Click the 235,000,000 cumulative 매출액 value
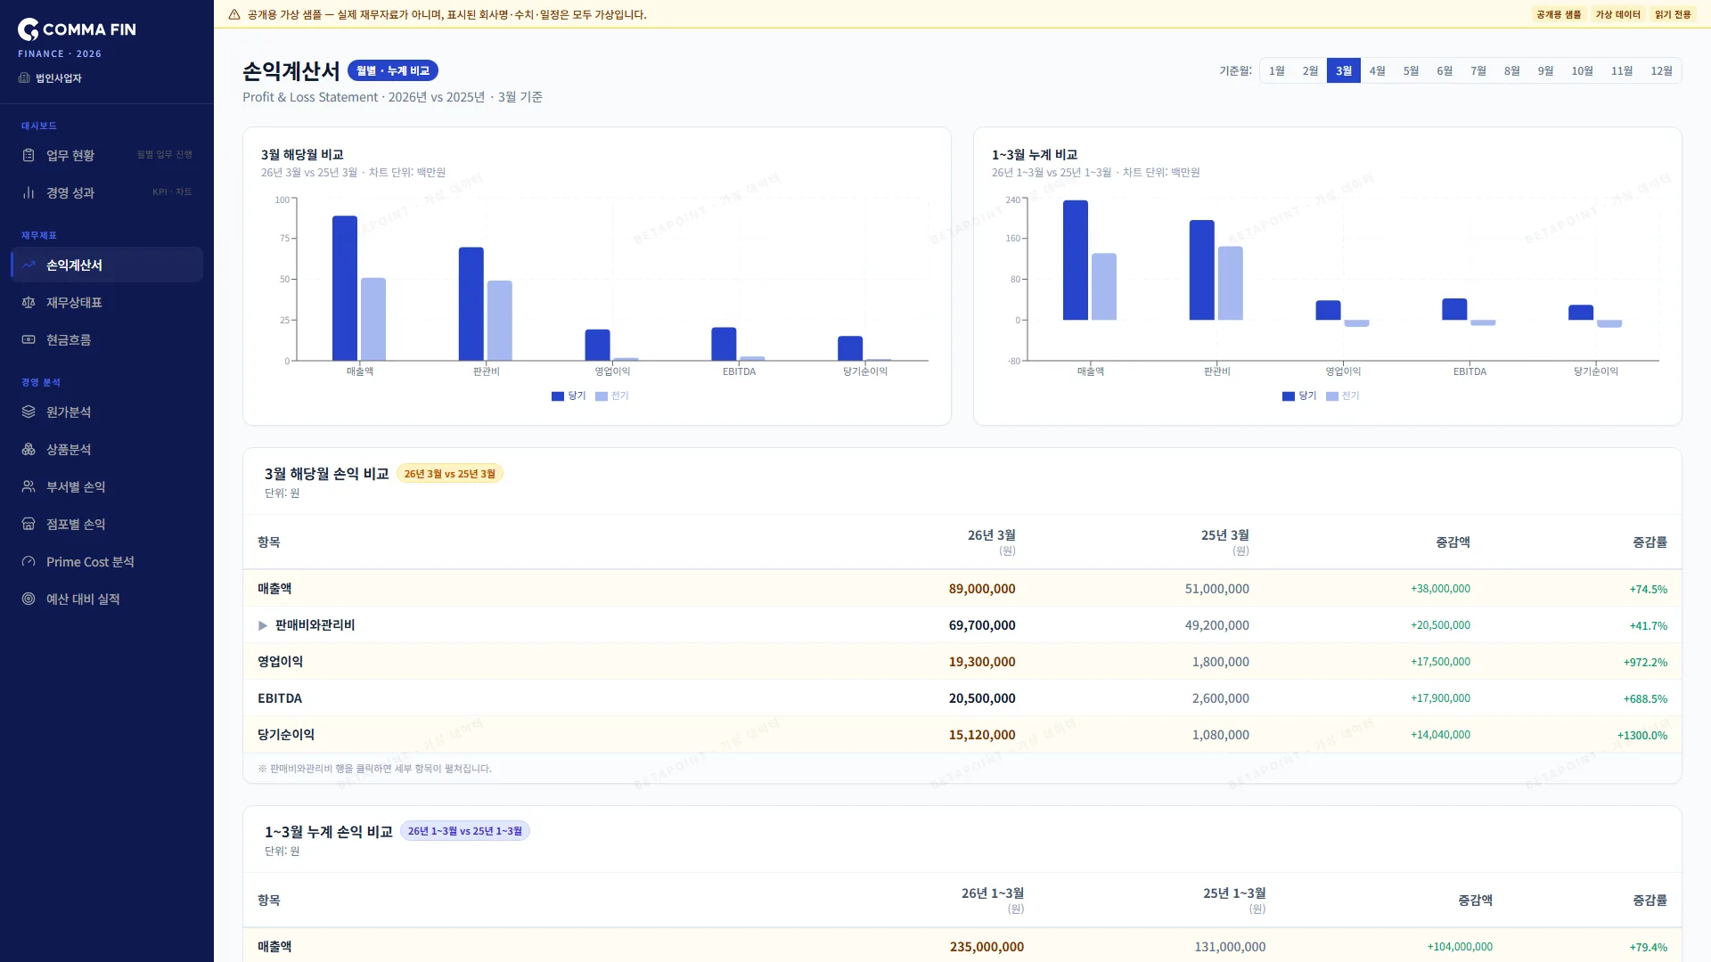Viewport: 1711px width, 962px height. [986, 947]
